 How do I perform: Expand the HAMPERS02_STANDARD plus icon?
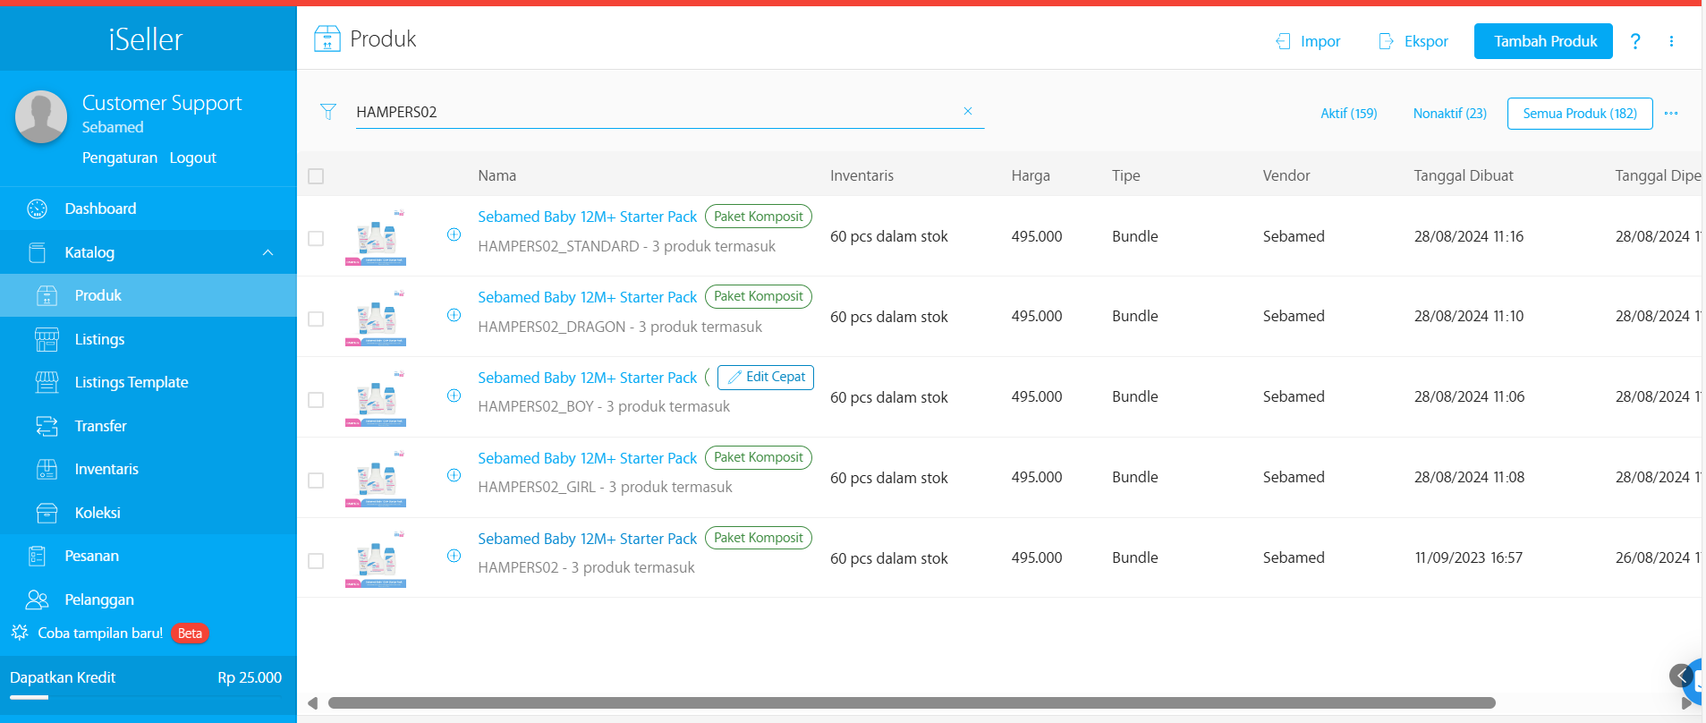pos(454,234)
